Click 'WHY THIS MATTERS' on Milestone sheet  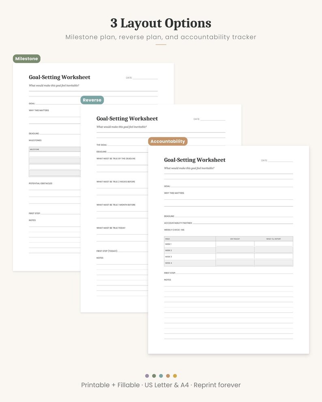(39, 110)
